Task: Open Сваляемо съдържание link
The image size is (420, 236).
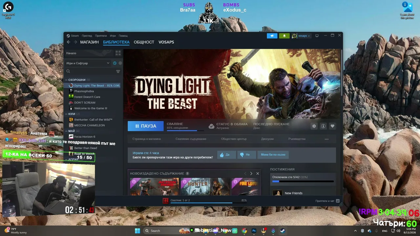Action: 191,139
